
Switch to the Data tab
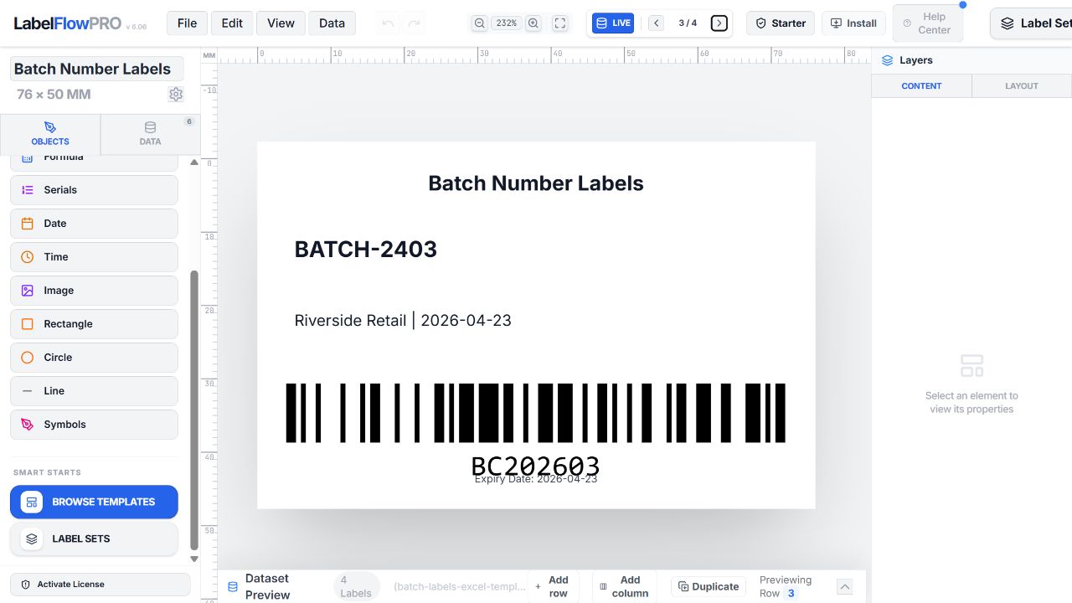(151, 134)
